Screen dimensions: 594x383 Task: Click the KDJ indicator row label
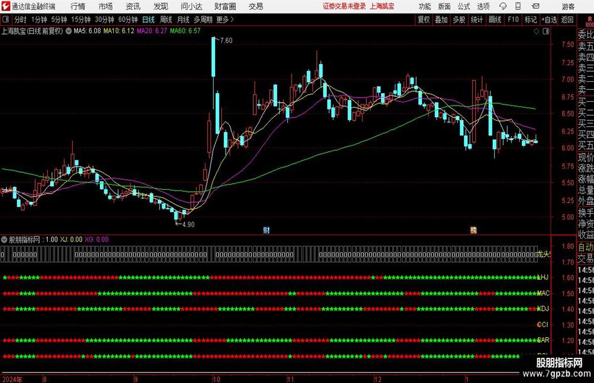[544, 309]
